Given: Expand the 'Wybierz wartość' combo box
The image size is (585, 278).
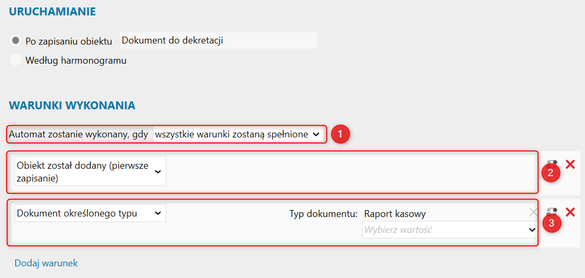Looking at the screenshot, I should (x=450, y=230).
